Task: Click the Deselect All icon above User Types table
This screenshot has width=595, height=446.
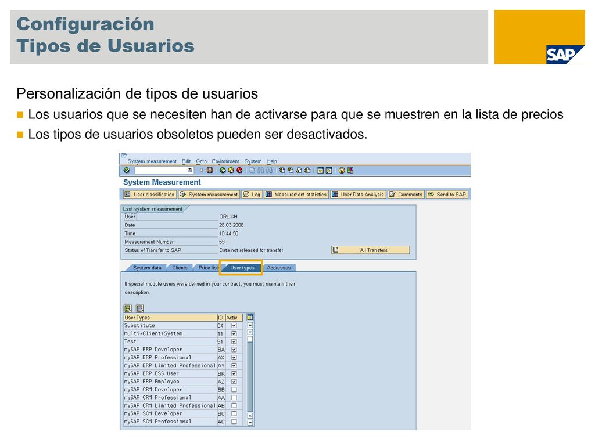Action: 140,309
